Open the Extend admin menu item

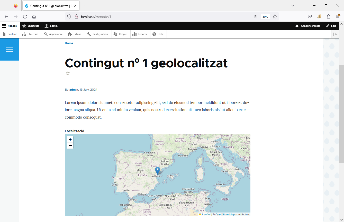(x=75, y=34)
